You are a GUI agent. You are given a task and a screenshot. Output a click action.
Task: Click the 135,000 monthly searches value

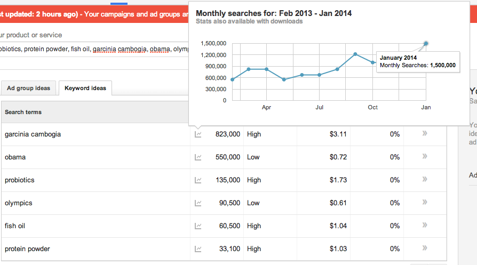click(228, 180)
